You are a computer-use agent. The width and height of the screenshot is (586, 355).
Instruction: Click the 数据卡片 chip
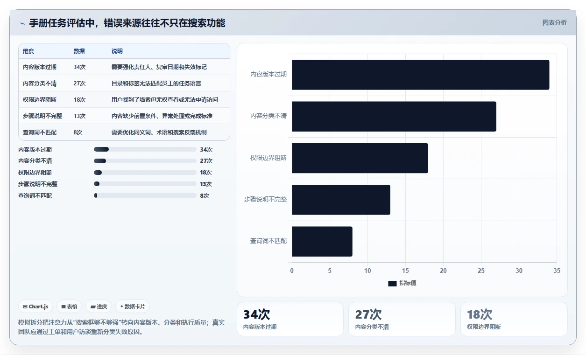133,306
